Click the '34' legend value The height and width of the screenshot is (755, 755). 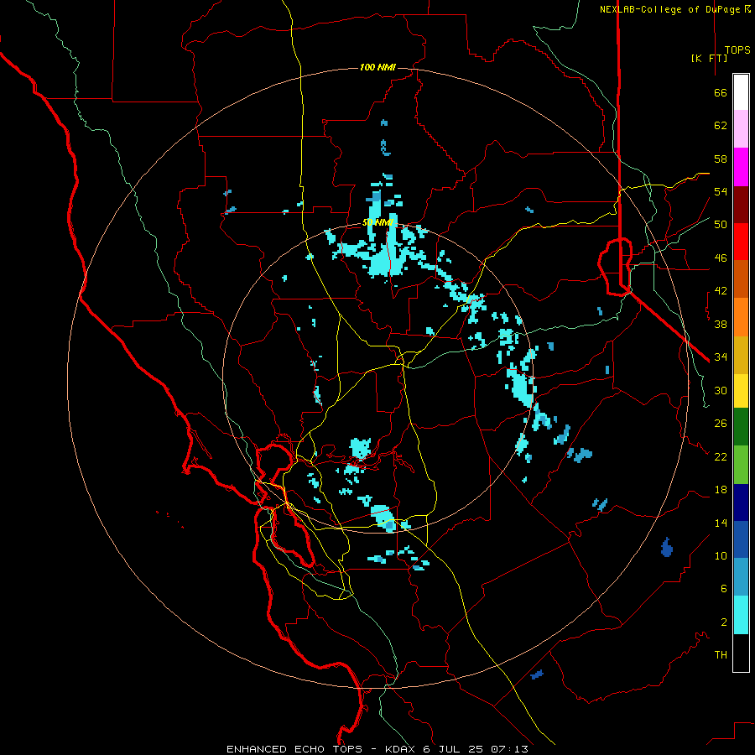(721, 357)
